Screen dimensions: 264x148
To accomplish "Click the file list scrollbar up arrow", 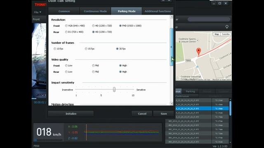I will pyautogui.click(x=230, y=99).
